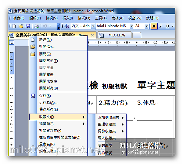The image size is (183, 164).
Task: Switch to the MILO BLOG document tab
Action: coord(114,35)
